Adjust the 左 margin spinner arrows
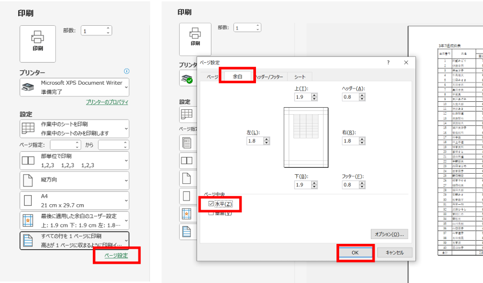This screenshot has height=283, width=483. click(x=267, y=141)
